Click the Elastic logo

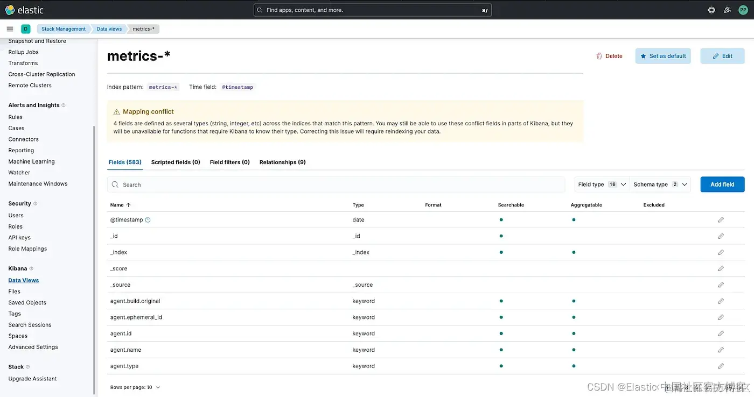tap(24, 10)
